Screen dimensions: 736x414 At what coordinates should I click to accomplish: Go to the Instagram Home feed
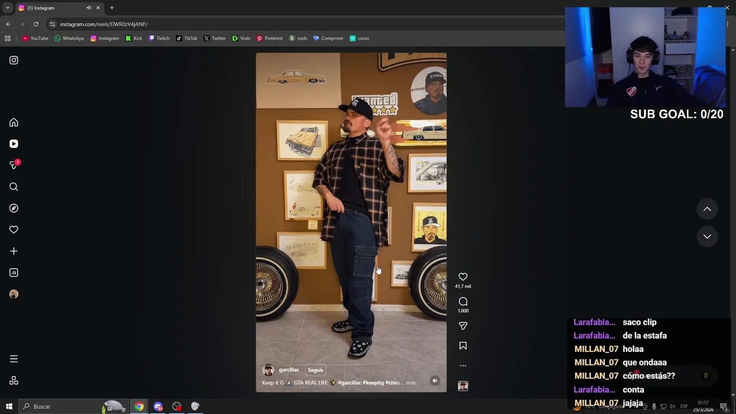[14, 122]
